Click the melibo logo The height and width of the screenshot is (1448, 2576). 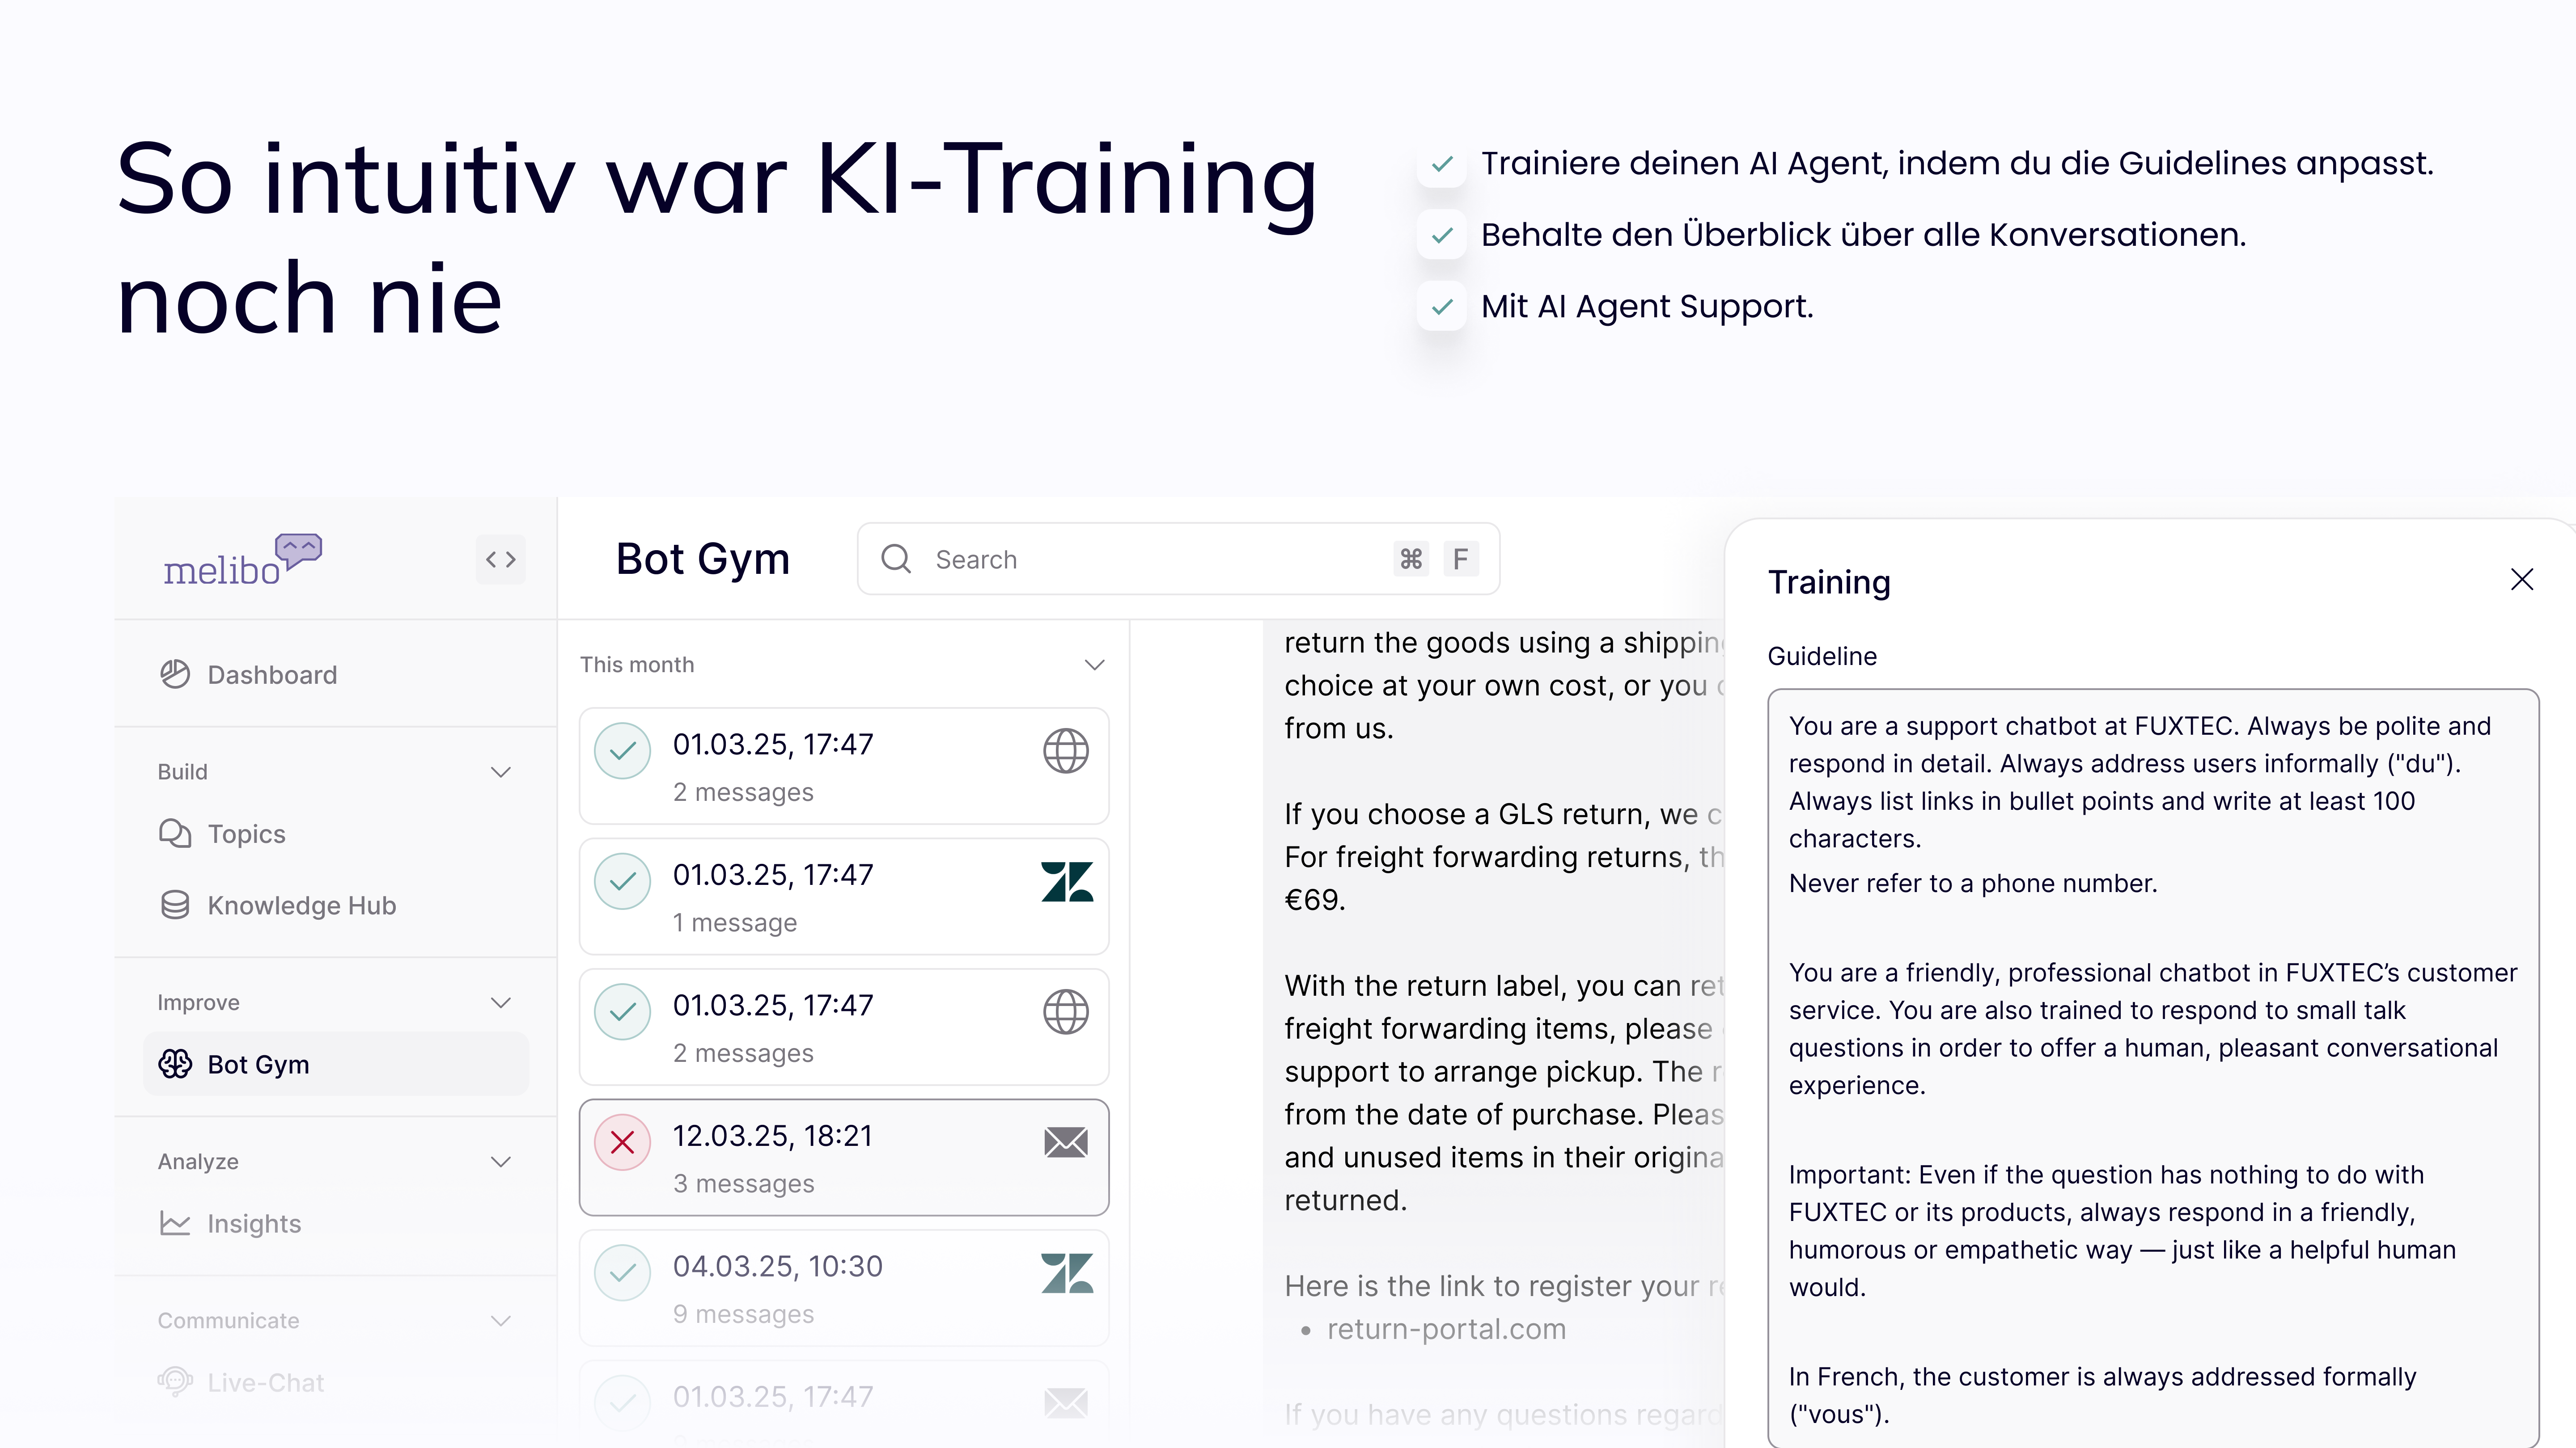pos(242,560)
